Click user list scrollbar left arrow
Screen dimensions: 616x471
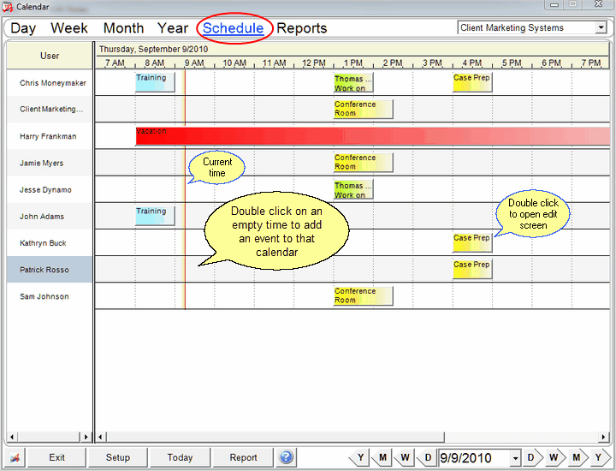point(12,437)
